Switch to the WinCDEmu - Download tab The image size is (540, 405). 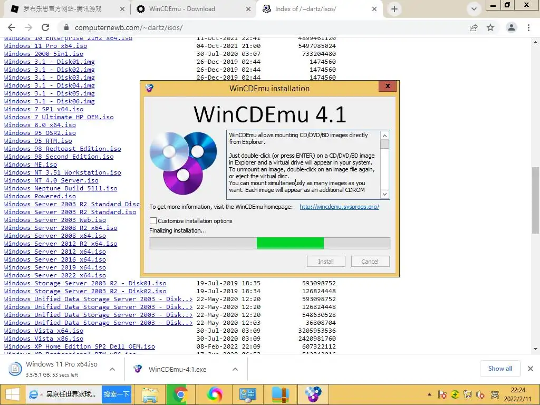[x=193, y=9]
